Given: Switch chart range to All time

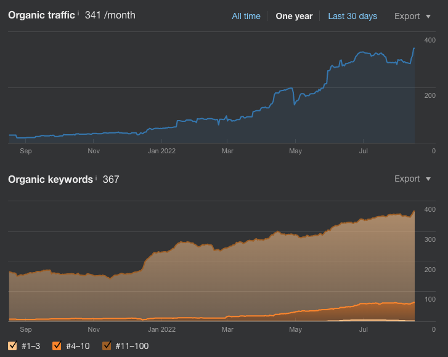Looking at the screenshot, I should [246, 16].
